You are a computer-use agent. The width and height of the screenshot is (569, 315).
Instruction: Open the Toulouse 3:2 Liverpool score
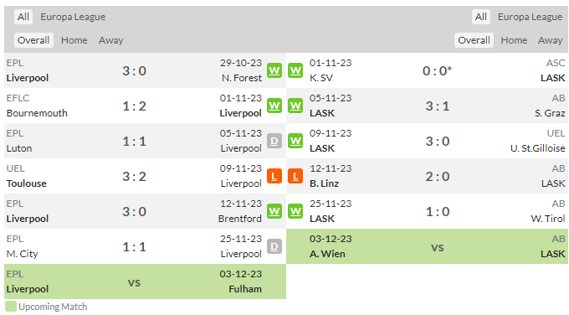134,176
